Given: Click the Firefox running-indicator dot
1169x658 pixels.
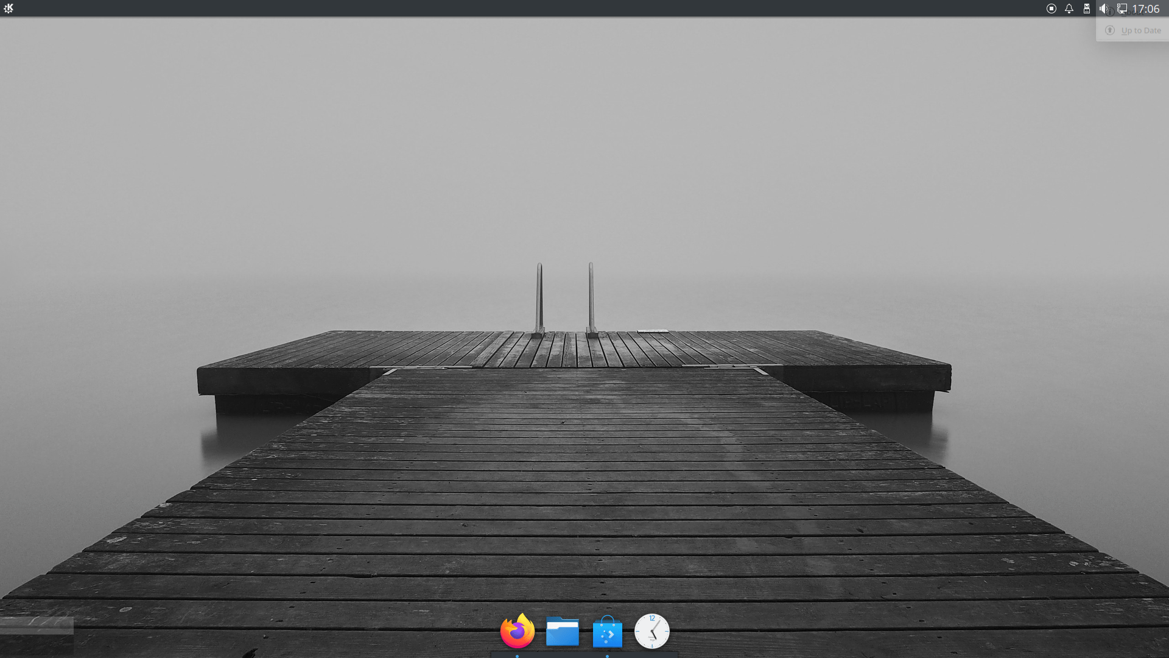Looking at the screenshot, I should point(517,656).
